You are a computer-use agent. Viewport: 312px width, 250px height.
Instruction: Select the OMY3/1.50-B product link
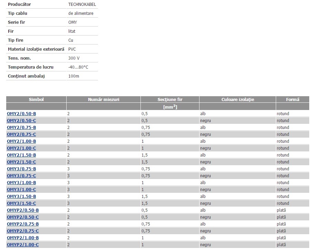pos(21,196)
